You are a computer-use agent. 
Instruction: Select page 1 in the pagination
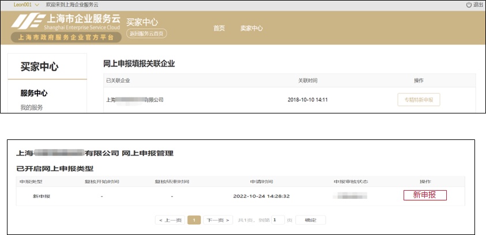pos(194,220)
